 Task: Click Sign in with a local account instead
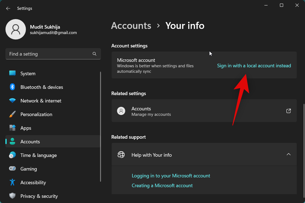pos(254,66)
